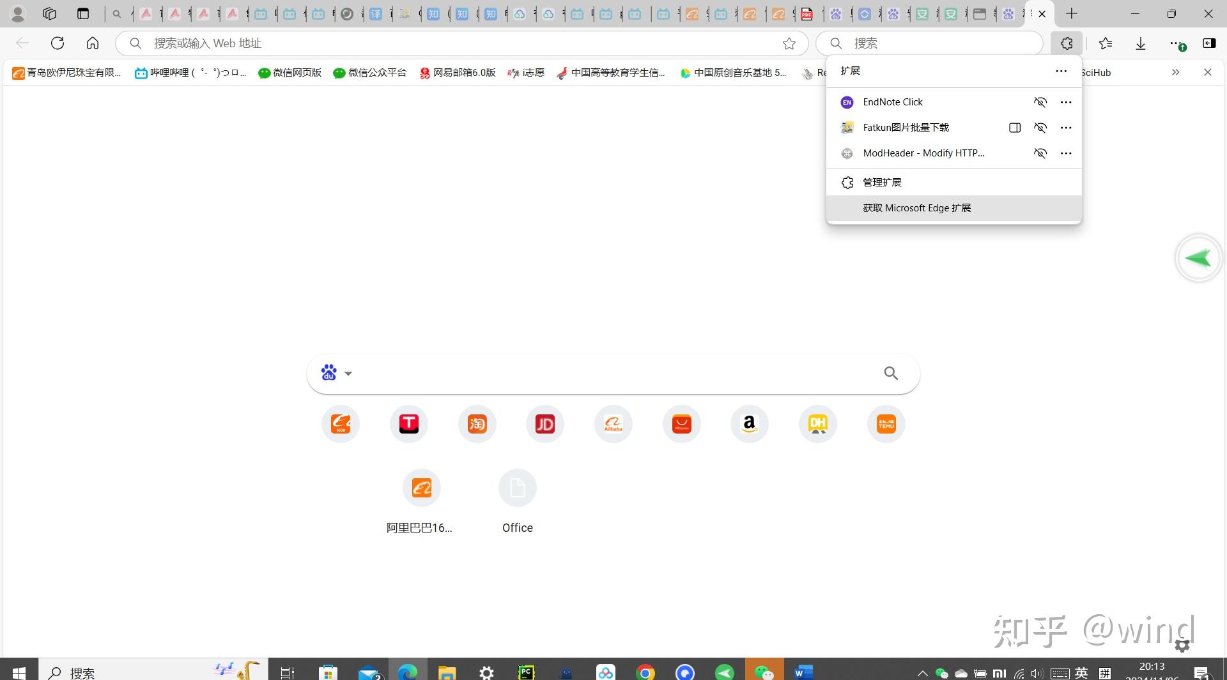Image resolution: width=1227 pixels, height=680 pixels.
Task: Toggle toolbar visibility for EndNote Click
Action: (1040, 102)
